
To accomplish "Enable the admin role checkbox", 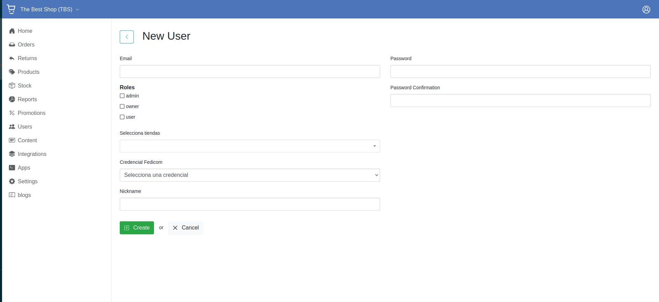I will pos(122,96).
